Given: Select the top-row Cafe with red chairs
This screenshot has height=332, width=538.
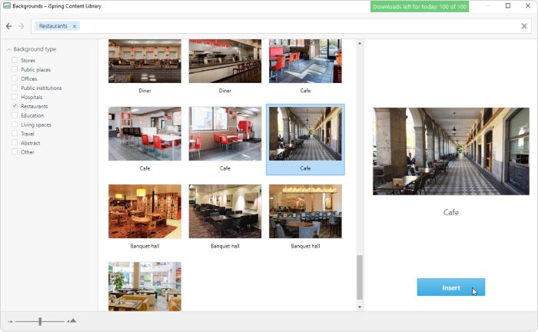Looking at the screenshot, I should (305, 61).
